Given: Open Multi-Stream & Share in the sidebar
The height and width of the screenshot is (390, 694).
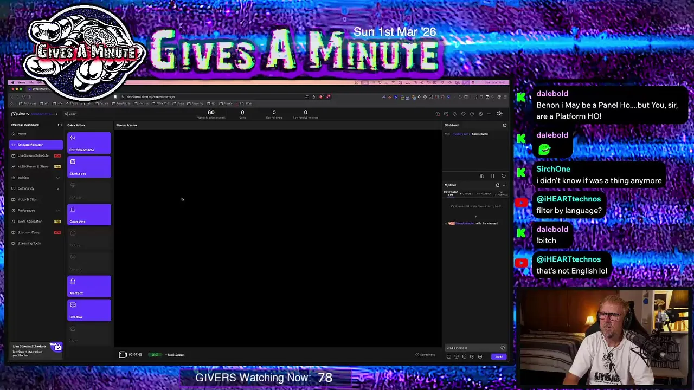Looking at the screenshot, I should [36, 166].
